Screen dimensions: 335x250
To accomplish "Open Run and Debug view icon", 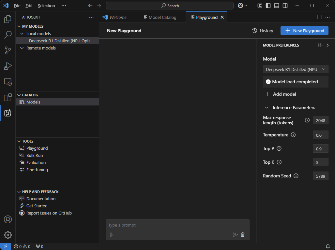I will pos(8,66).
